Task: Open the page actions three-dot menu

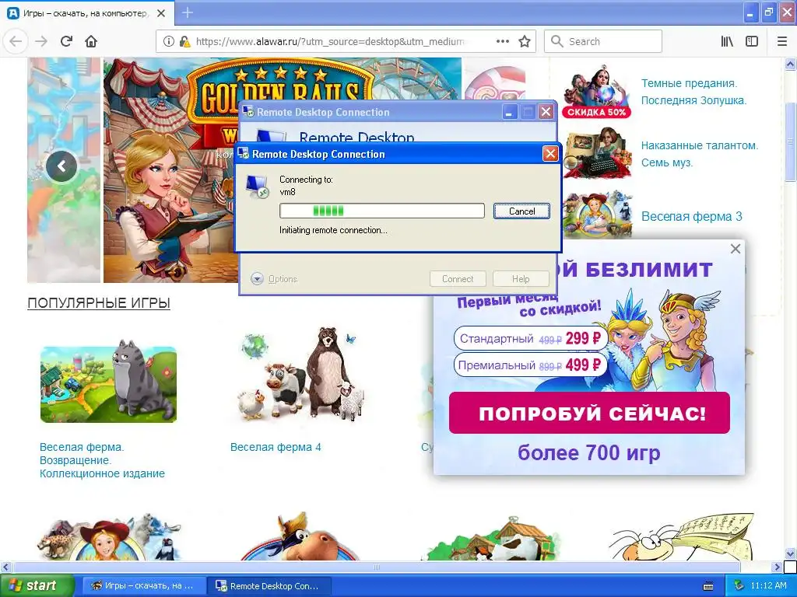Action: tap(502, 42)
